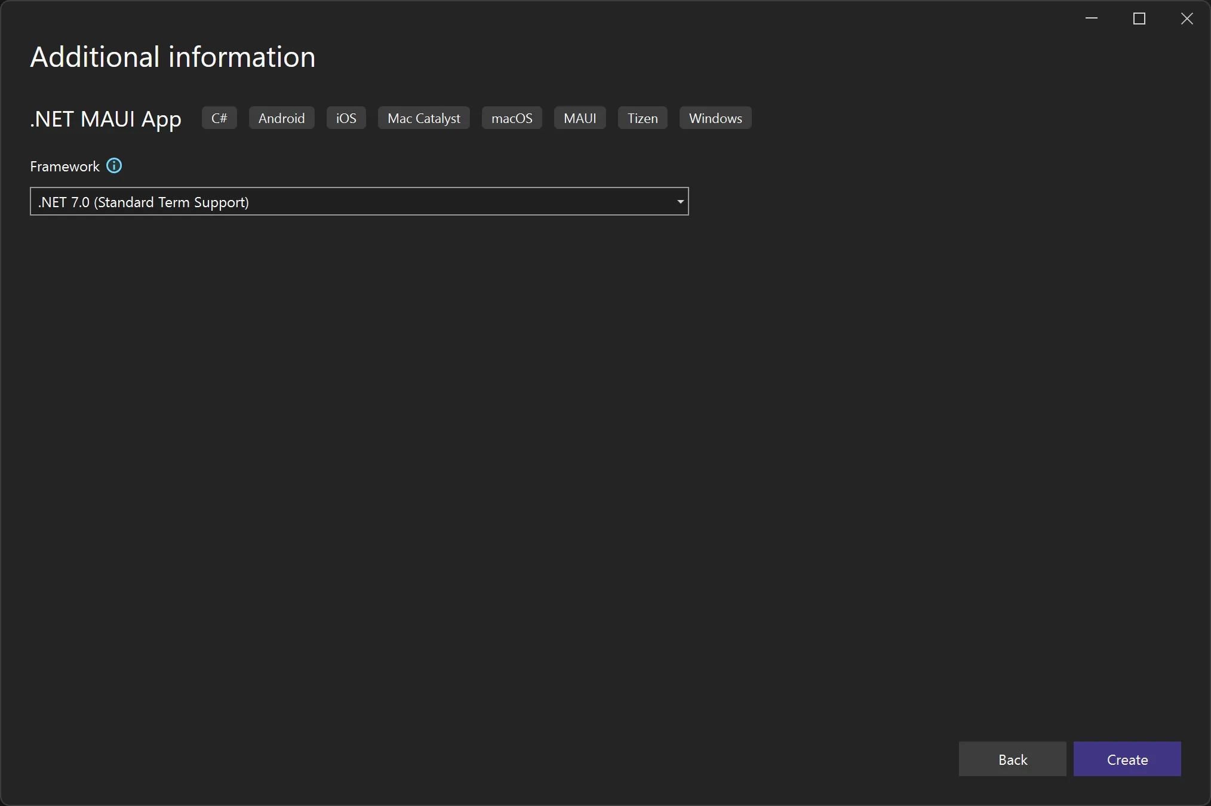
Task: Click the Back button
Action: (x=1012, y=759)
